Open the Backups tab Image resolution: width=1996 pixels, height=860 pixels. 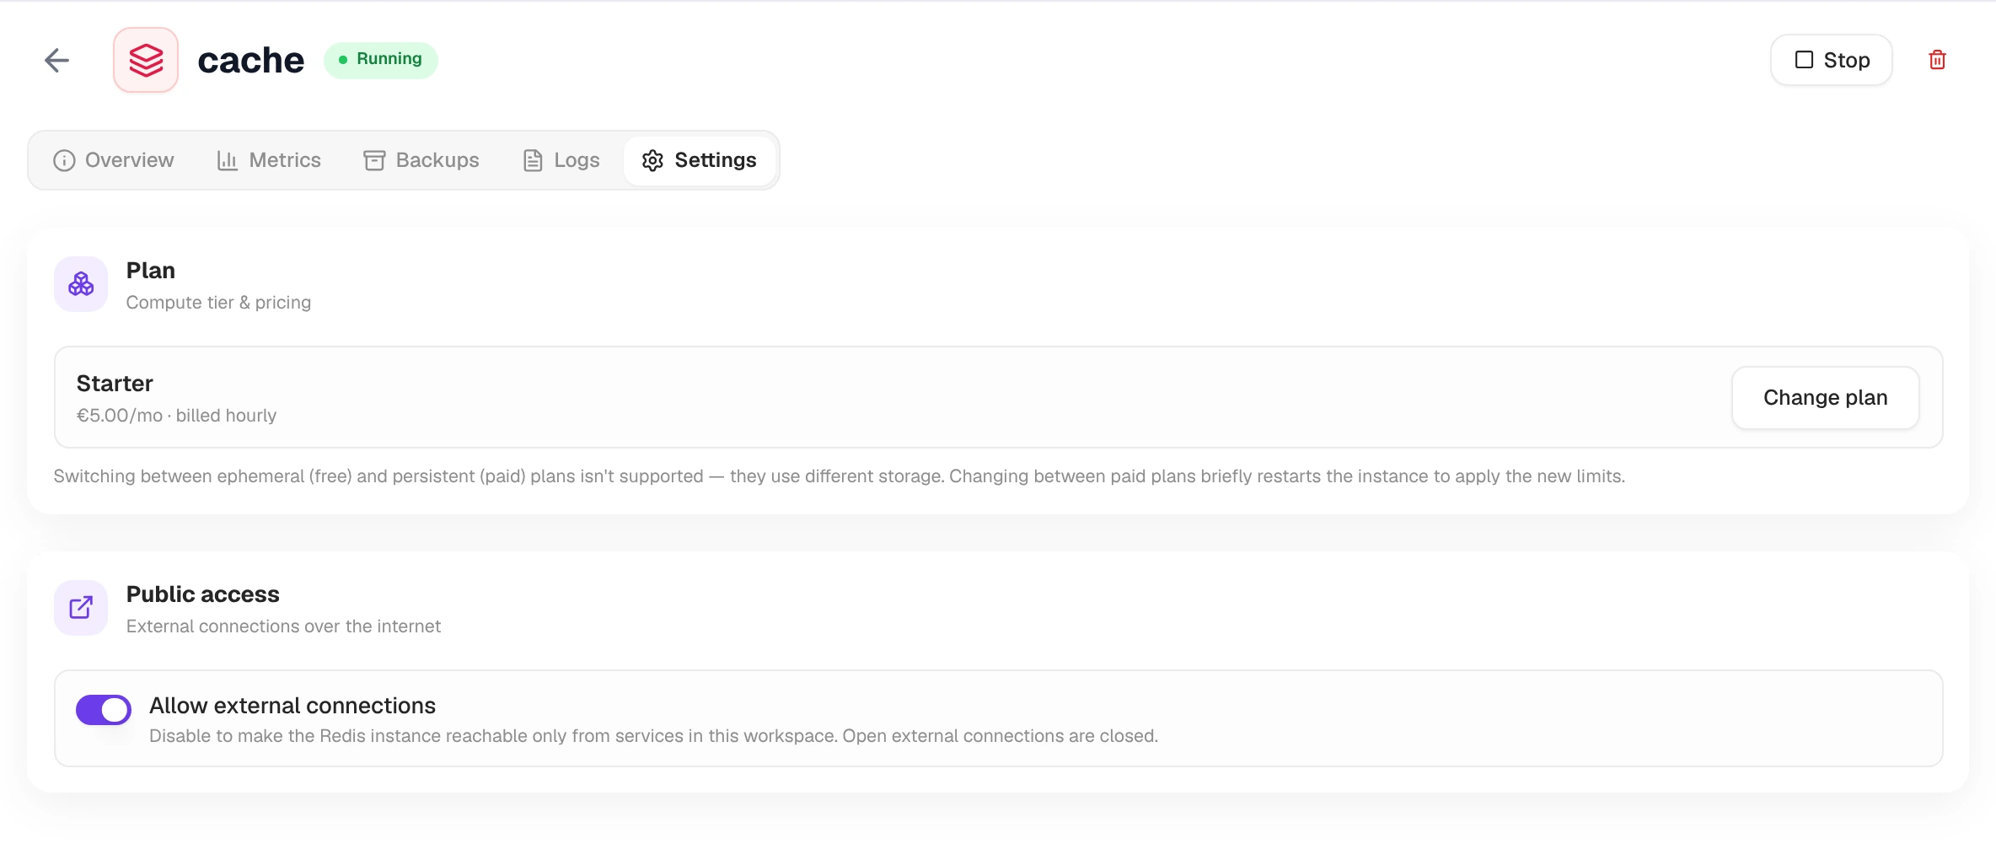click(x=421, y=160)
